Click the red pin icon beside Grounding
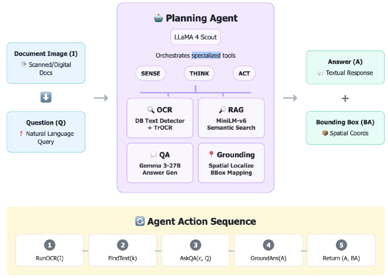Image resolution: width=388 pixels, height=278 pixels. [x=211, y=155]
